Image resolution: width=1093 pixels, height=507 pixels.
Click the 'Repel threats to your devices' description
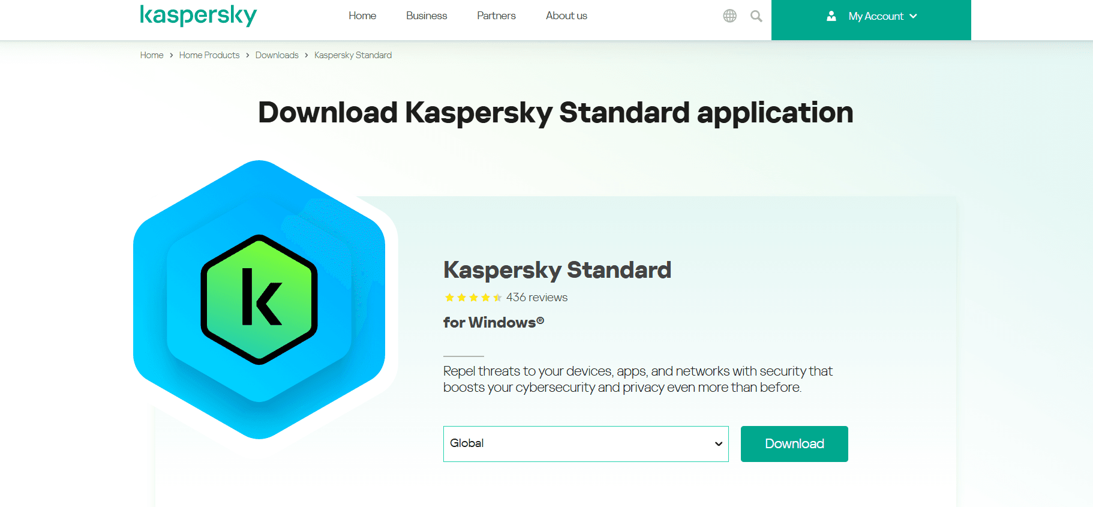[638, 379]
